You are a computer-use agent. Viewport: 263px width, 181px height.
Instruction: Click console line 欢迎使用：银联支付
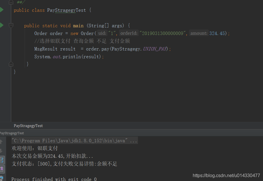[35, 148]
